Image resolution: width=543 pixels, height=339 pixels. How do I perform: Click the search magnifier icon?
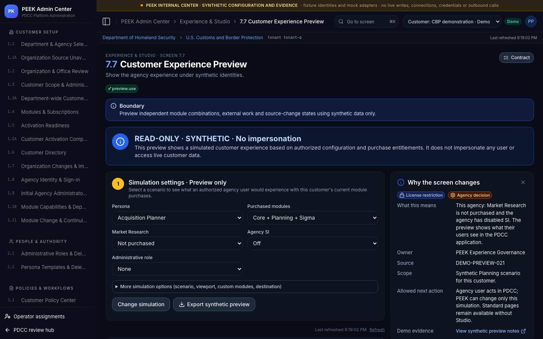[x=341, y=21]
